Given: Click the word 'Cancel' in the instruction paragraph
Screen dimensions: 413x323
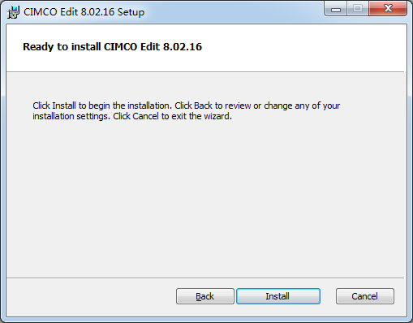Looking at the screenshot, I should click(x=145, y=116).
